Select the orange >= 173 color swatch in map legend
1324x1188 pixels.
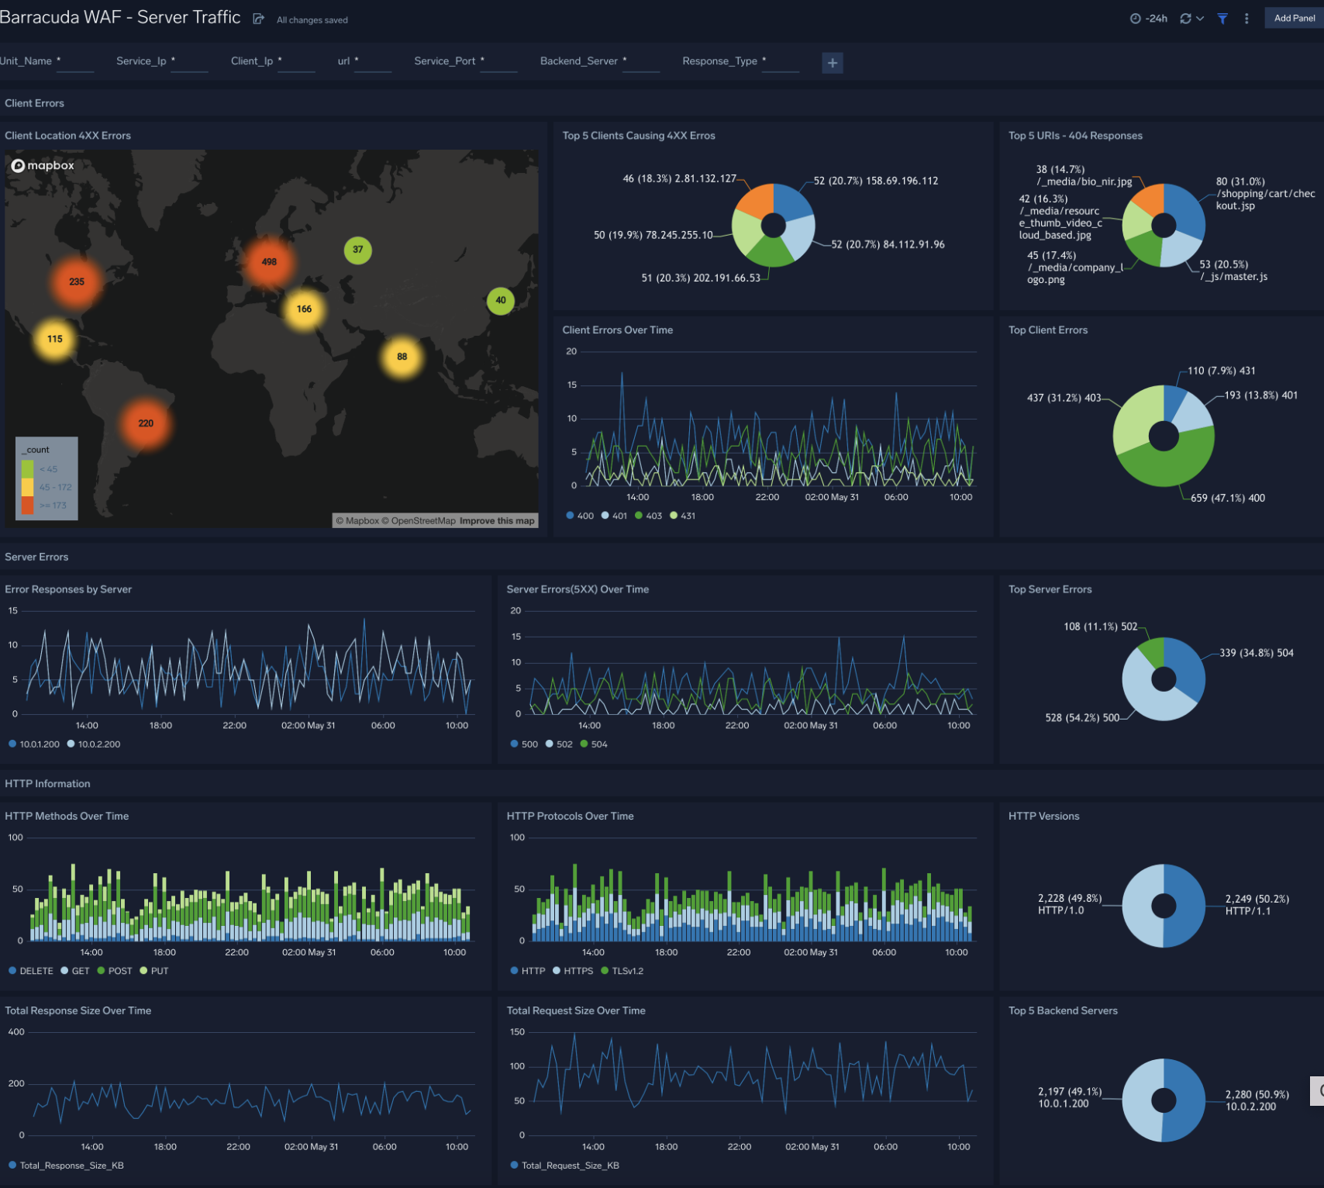[29, 505]
